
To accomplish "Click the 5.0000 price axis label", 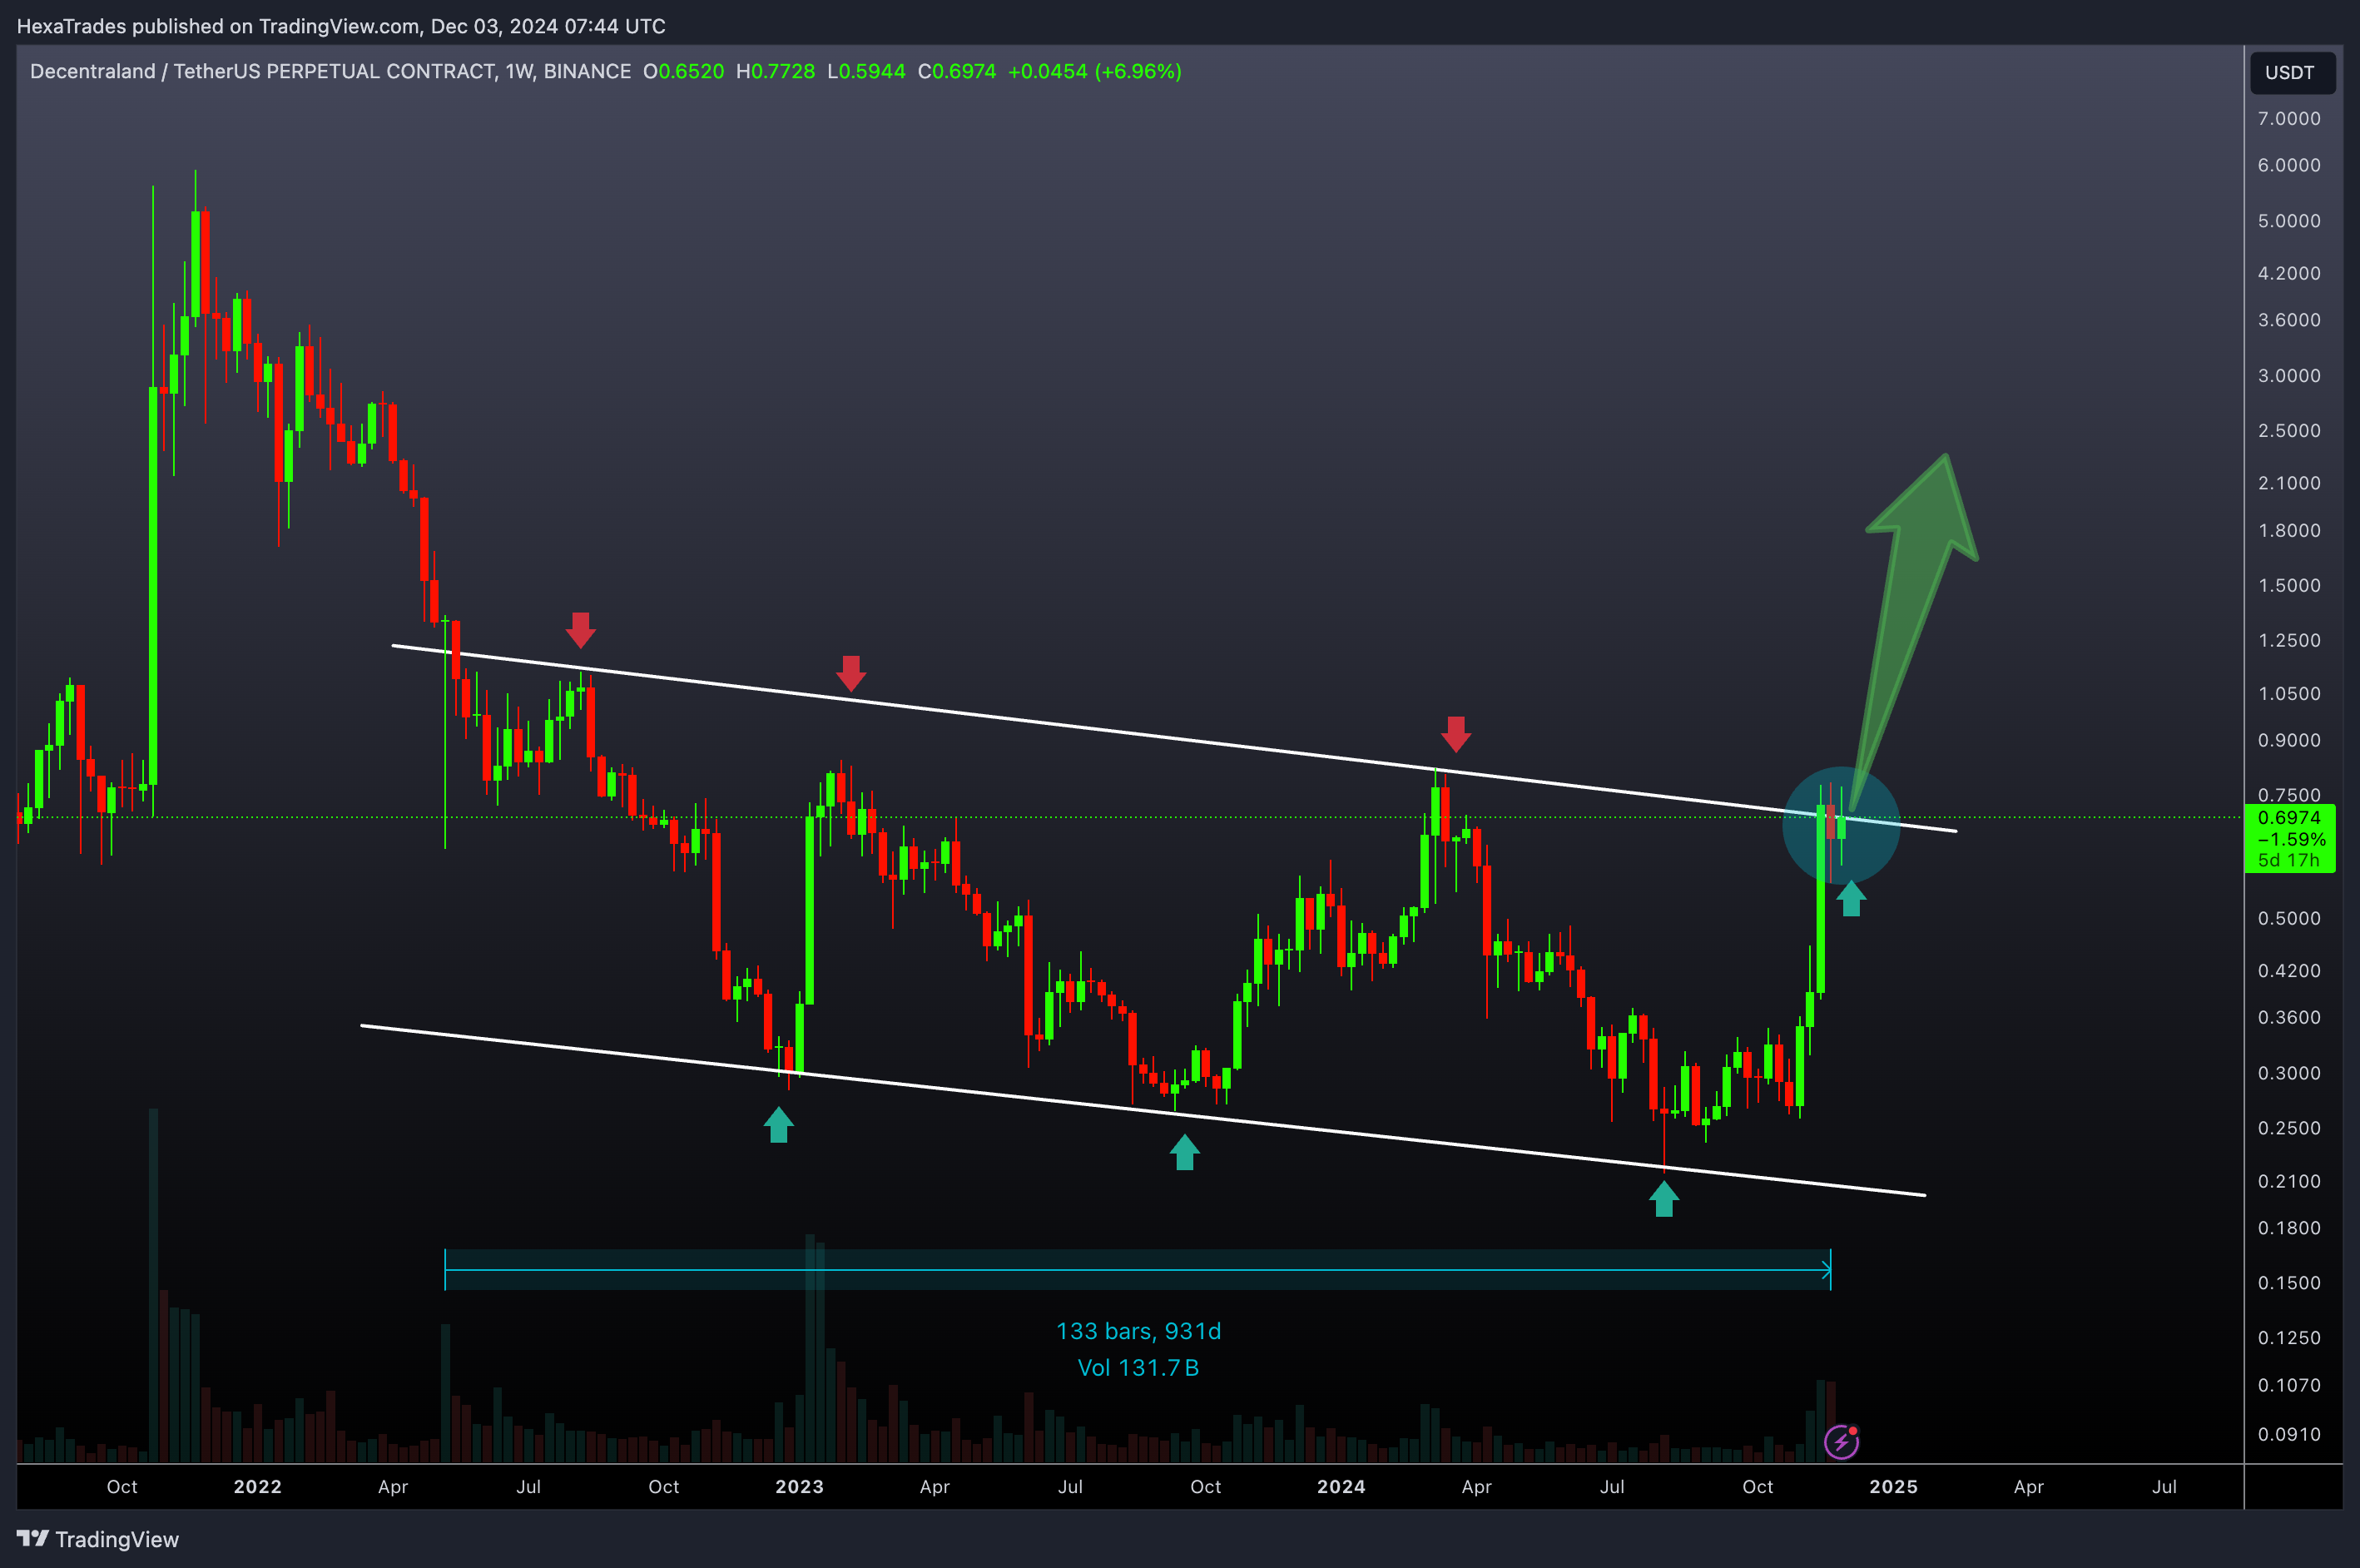I will coord(2289,221).
